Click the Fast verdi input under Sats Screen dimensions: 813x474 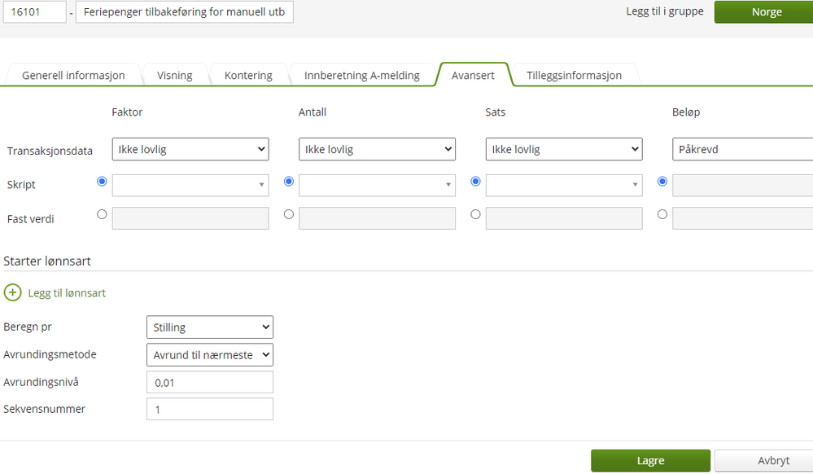(564, 218)
